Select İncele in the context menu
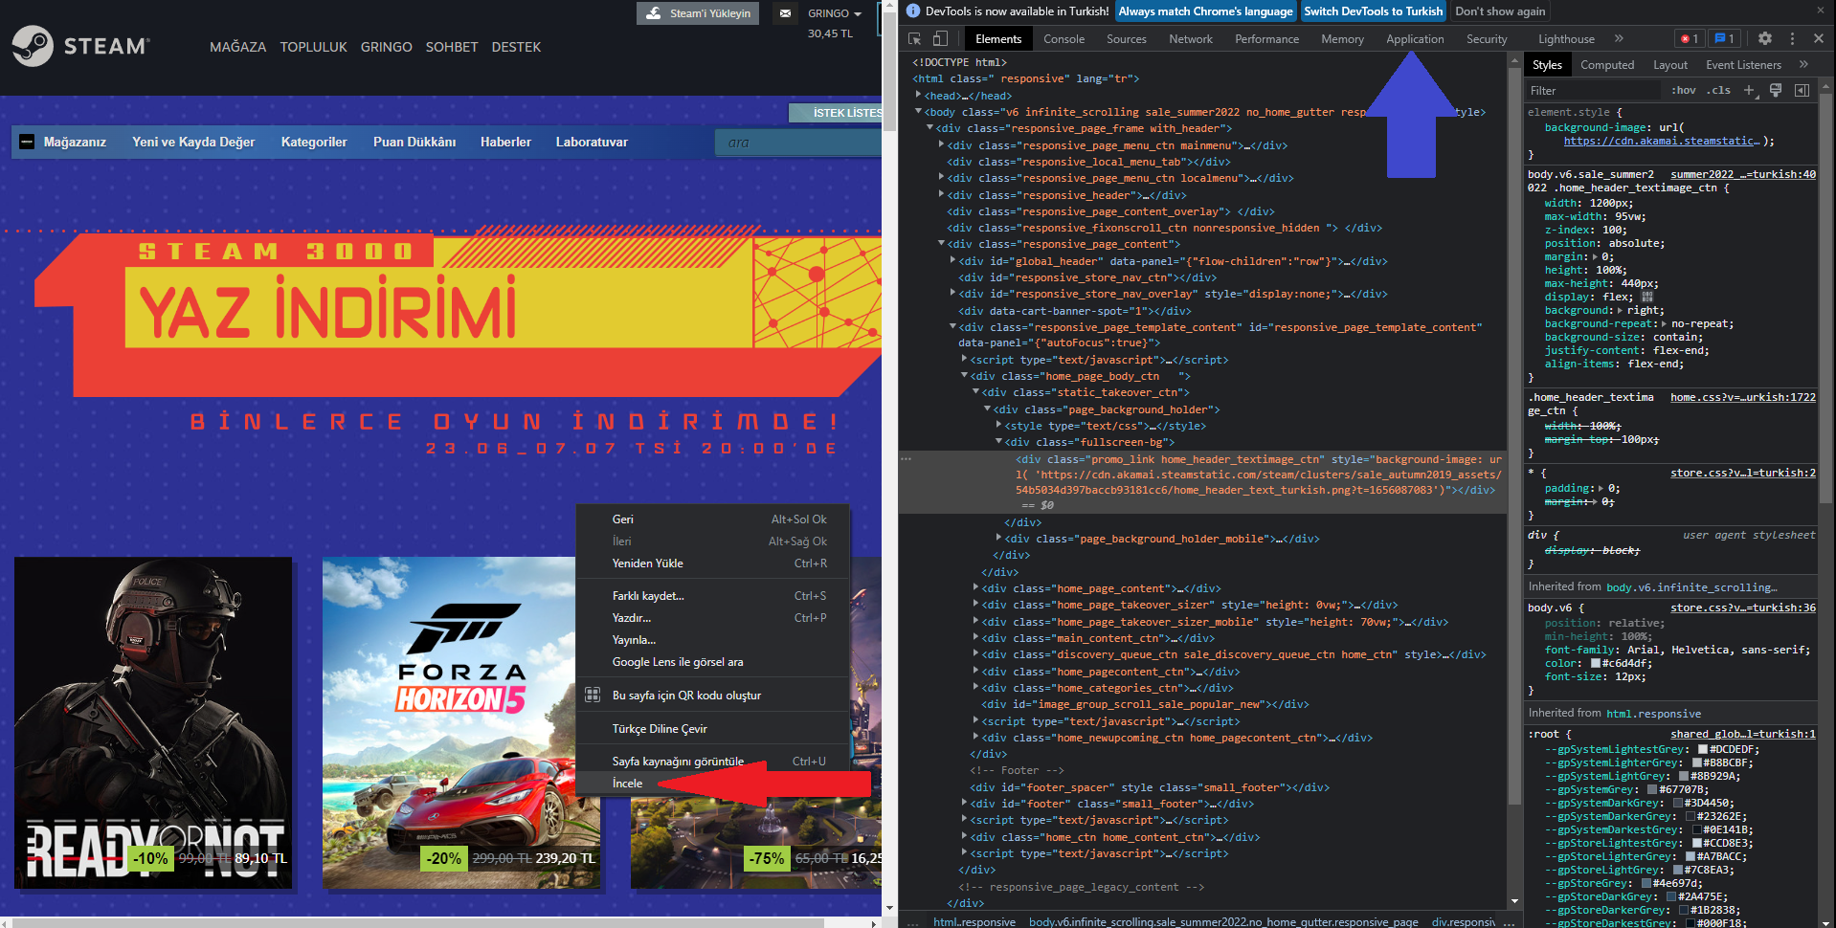Viewport: 1836px width, 928px height. pyautogui.click(x=712, y=784)
